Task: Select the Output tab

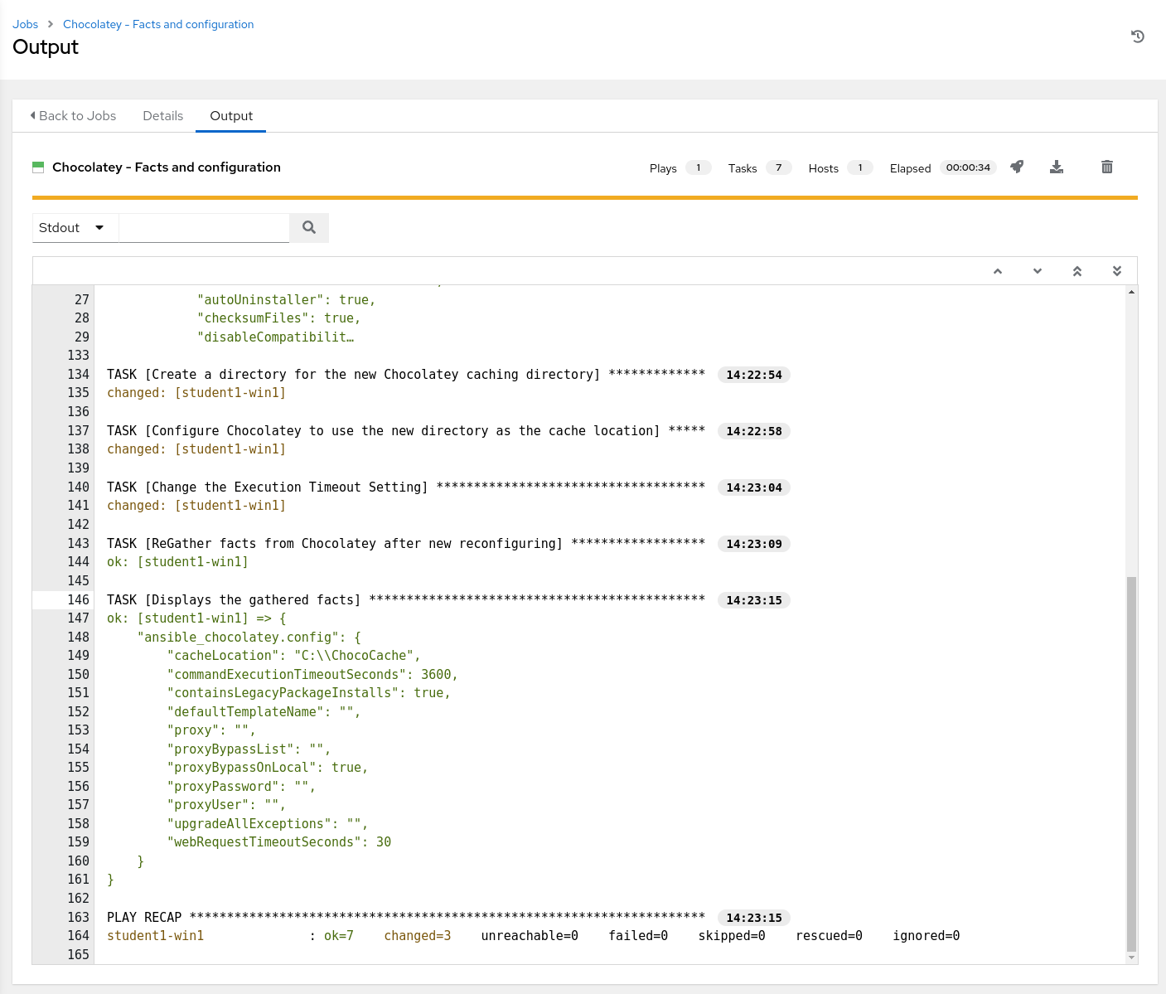Action: point(231,116)
